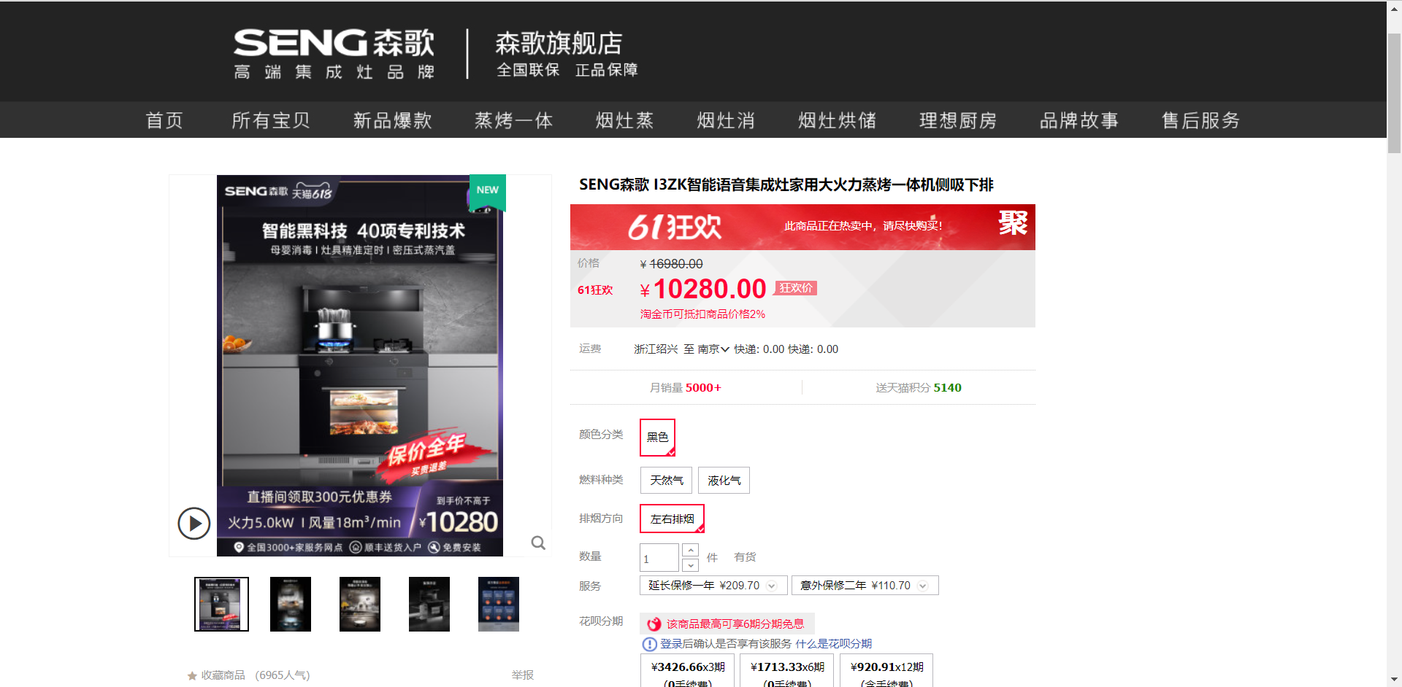Click the quantity input field
The image size is (1402, 687).
pyautogui.click(x=659, y=558)
